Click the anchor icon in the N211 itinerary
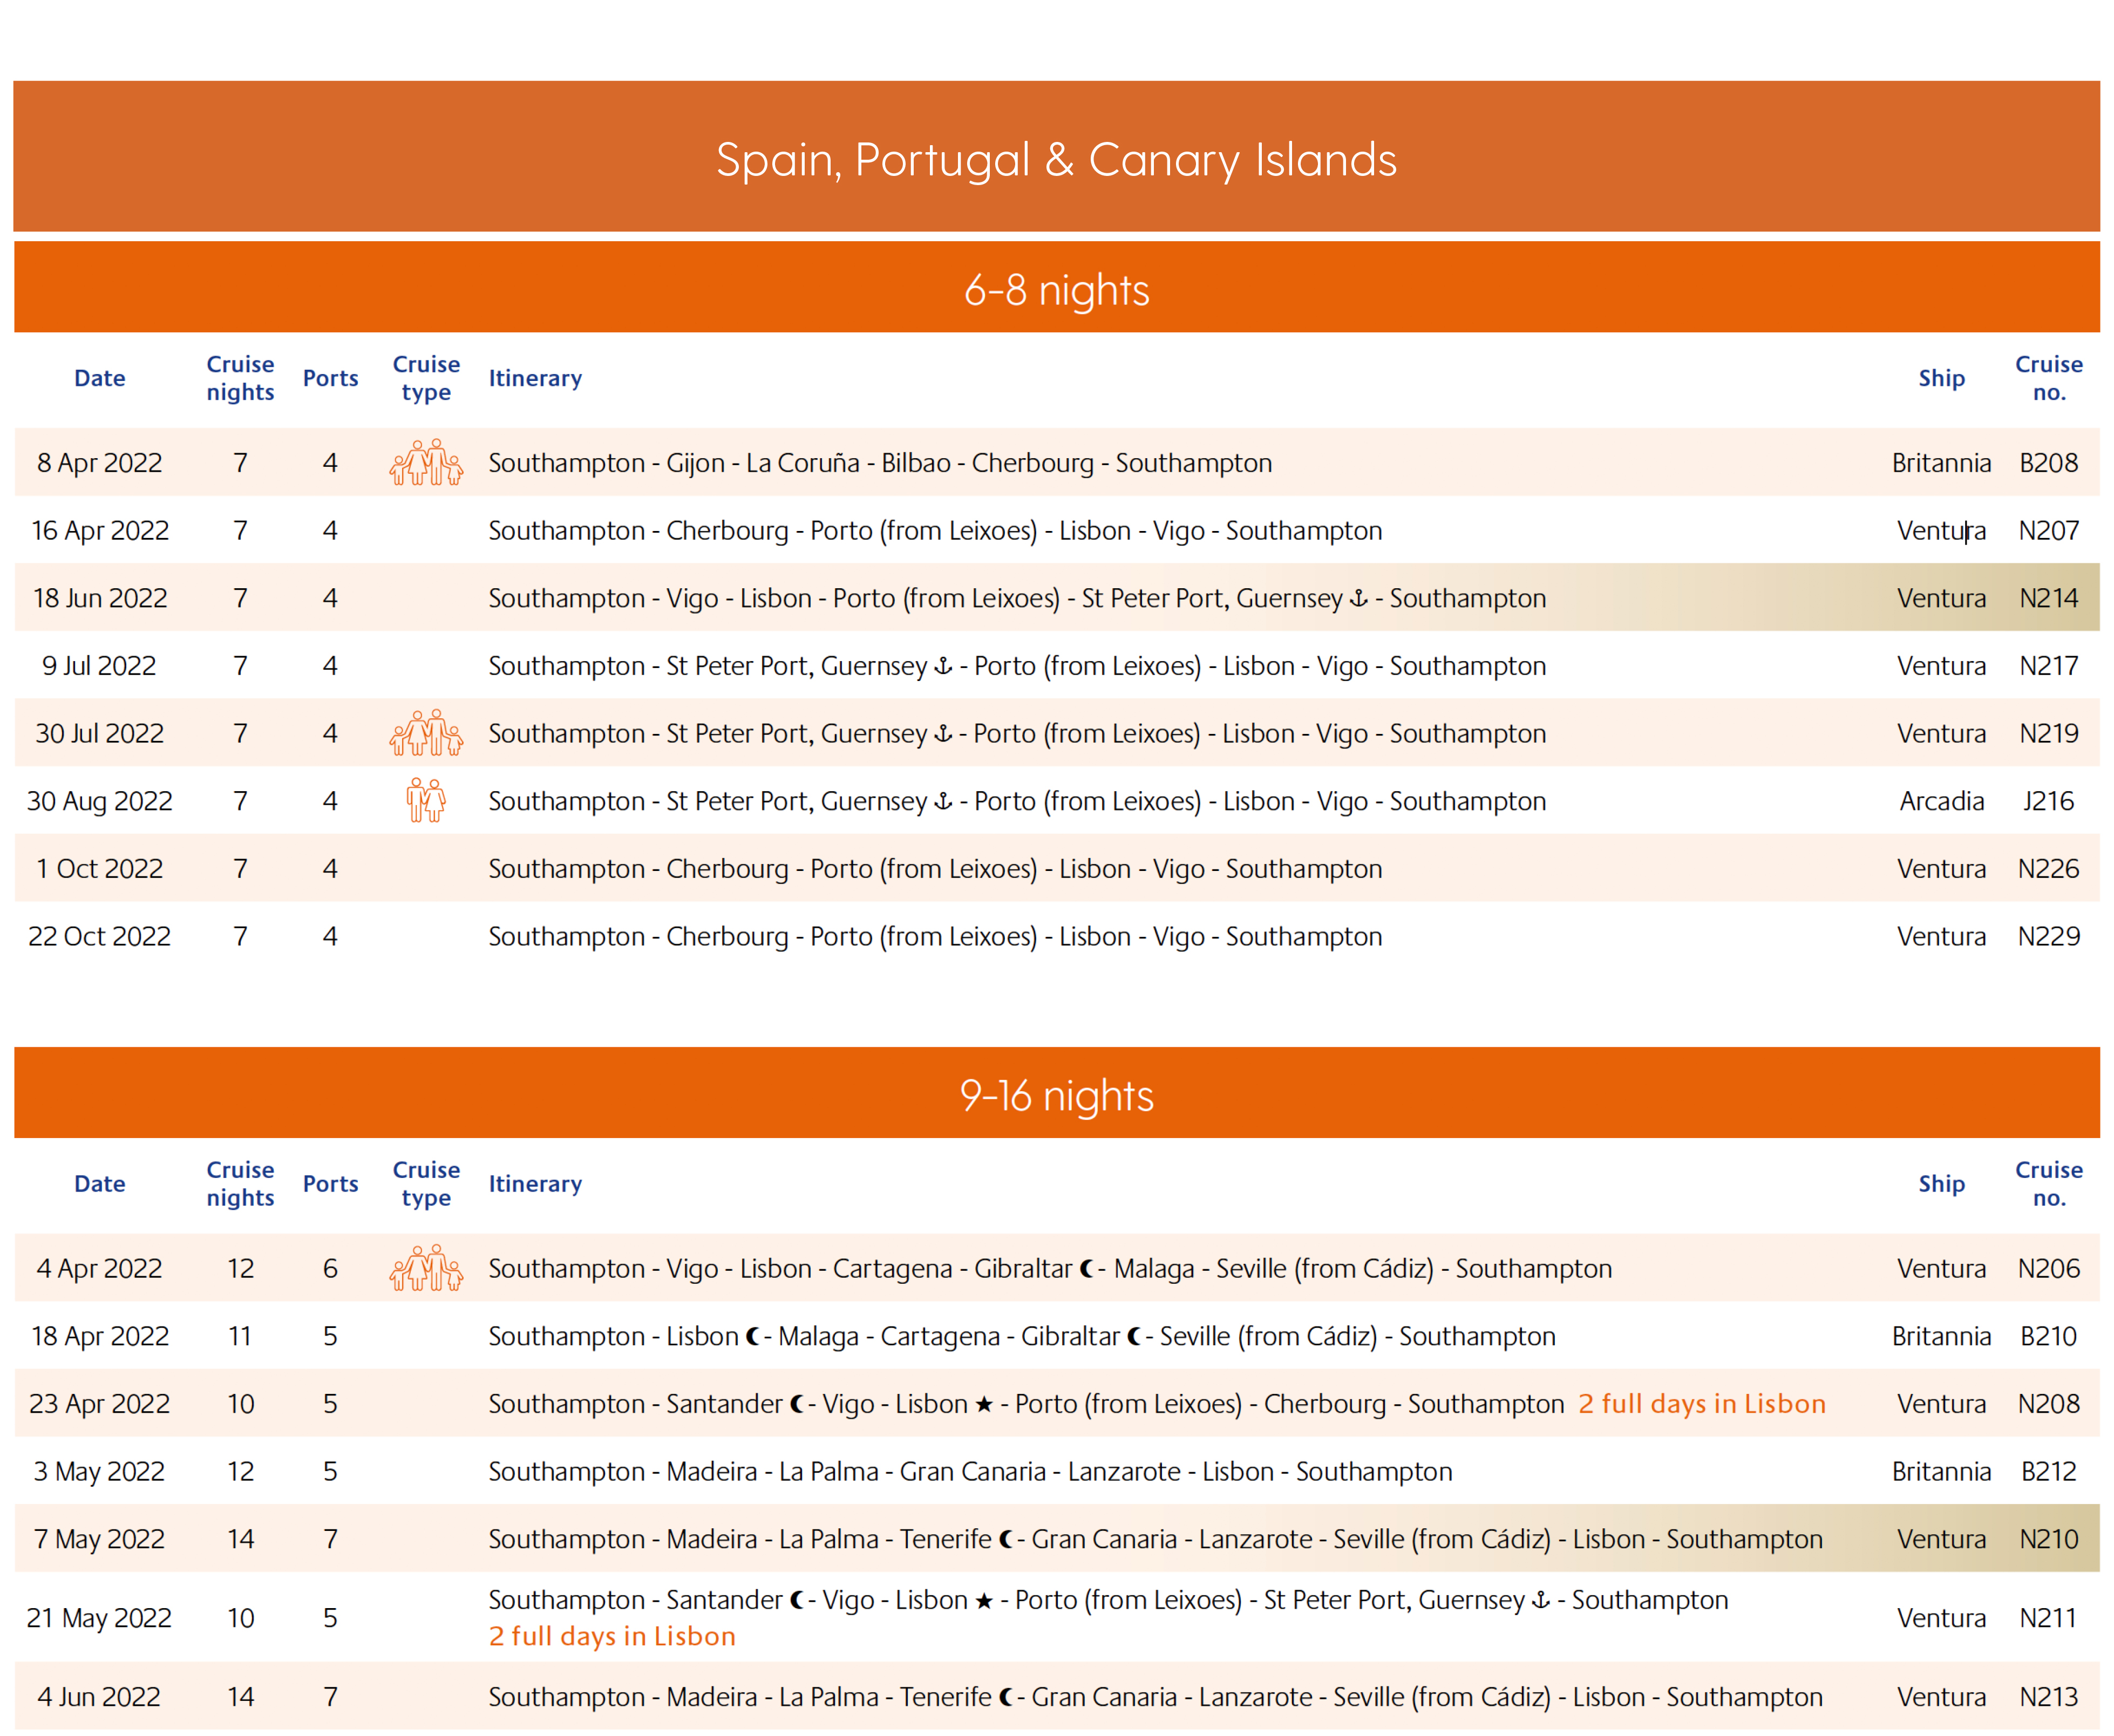The image size is (2114, 1736). (1541, 1600)
